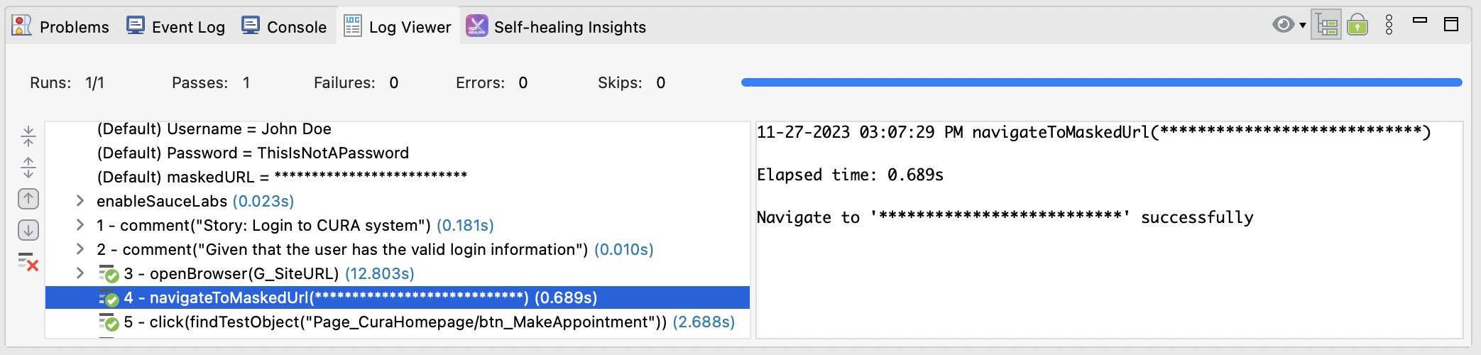Toggle the green scroll lock icon
This screenshot has height=355, width=1481.
(x=1357, y=26)
